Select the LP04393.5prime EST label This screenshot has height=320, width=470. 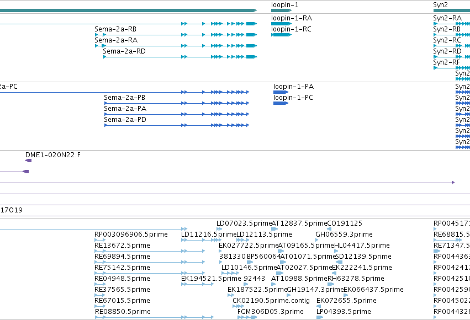[344, 312]
